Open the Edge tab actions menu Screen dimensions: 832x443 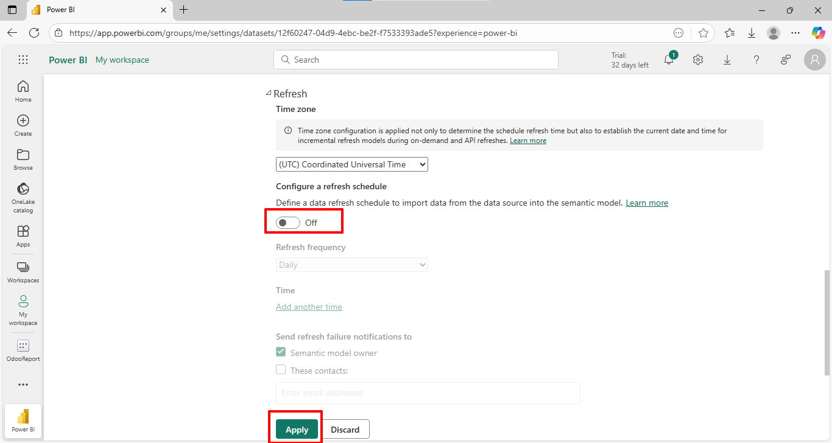12,10
